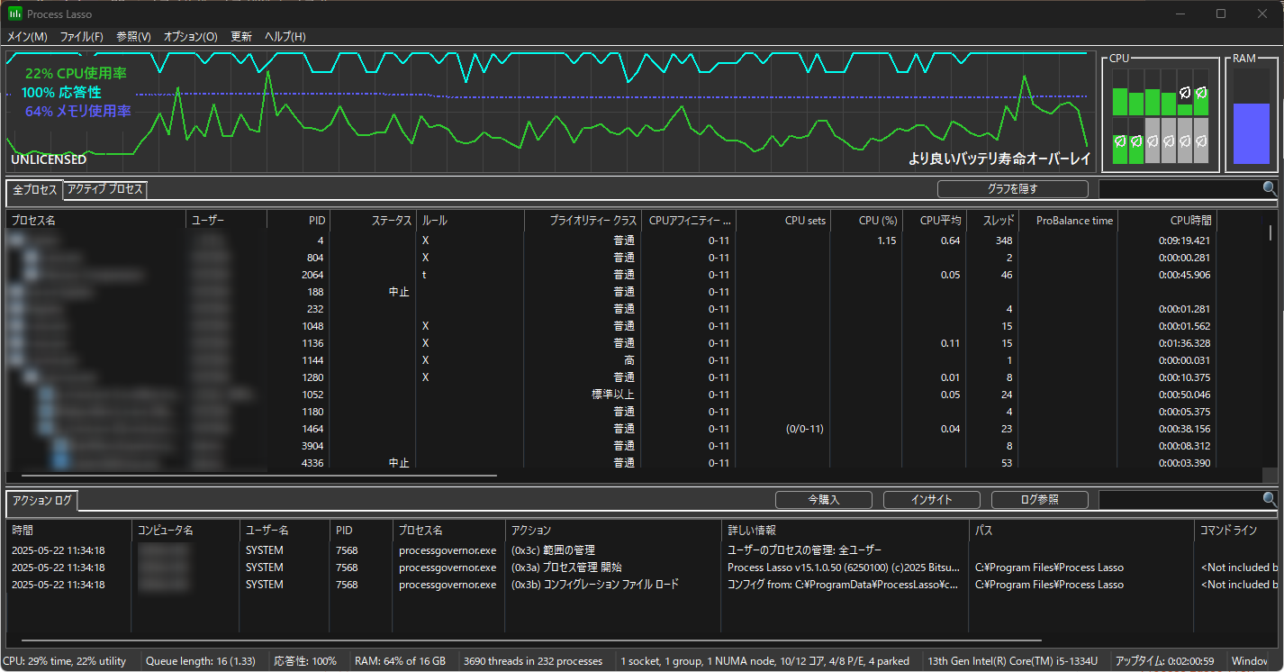1284x672 pixels.
Task: Sort action log by パス column
Action: pos(1082,531)
